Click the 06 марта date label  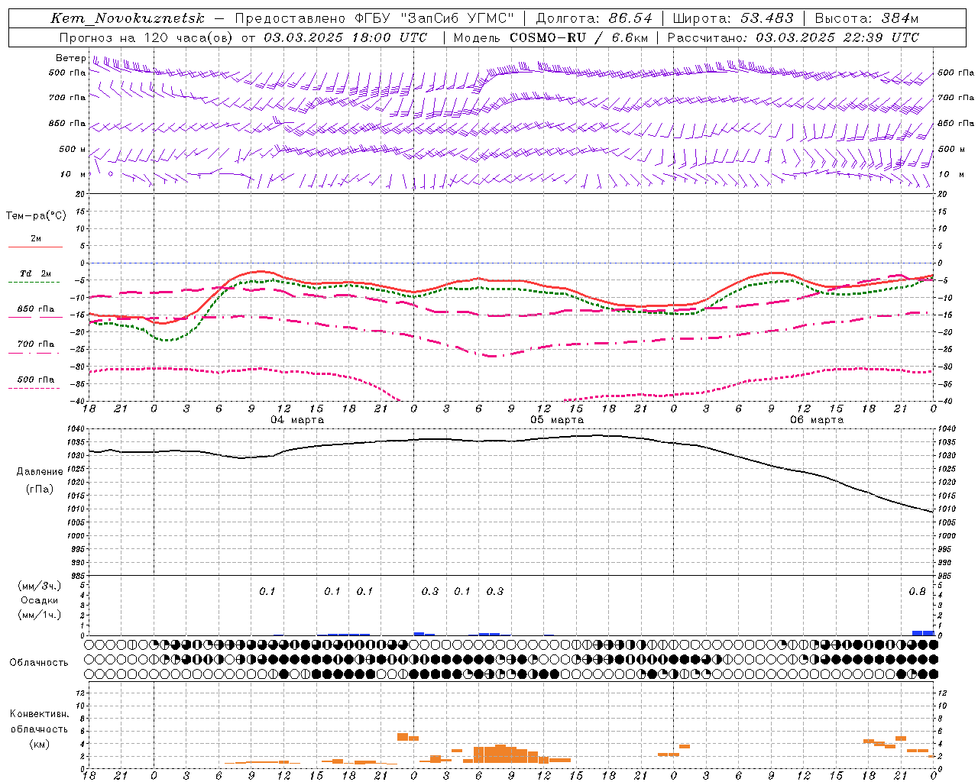[817, 420]
